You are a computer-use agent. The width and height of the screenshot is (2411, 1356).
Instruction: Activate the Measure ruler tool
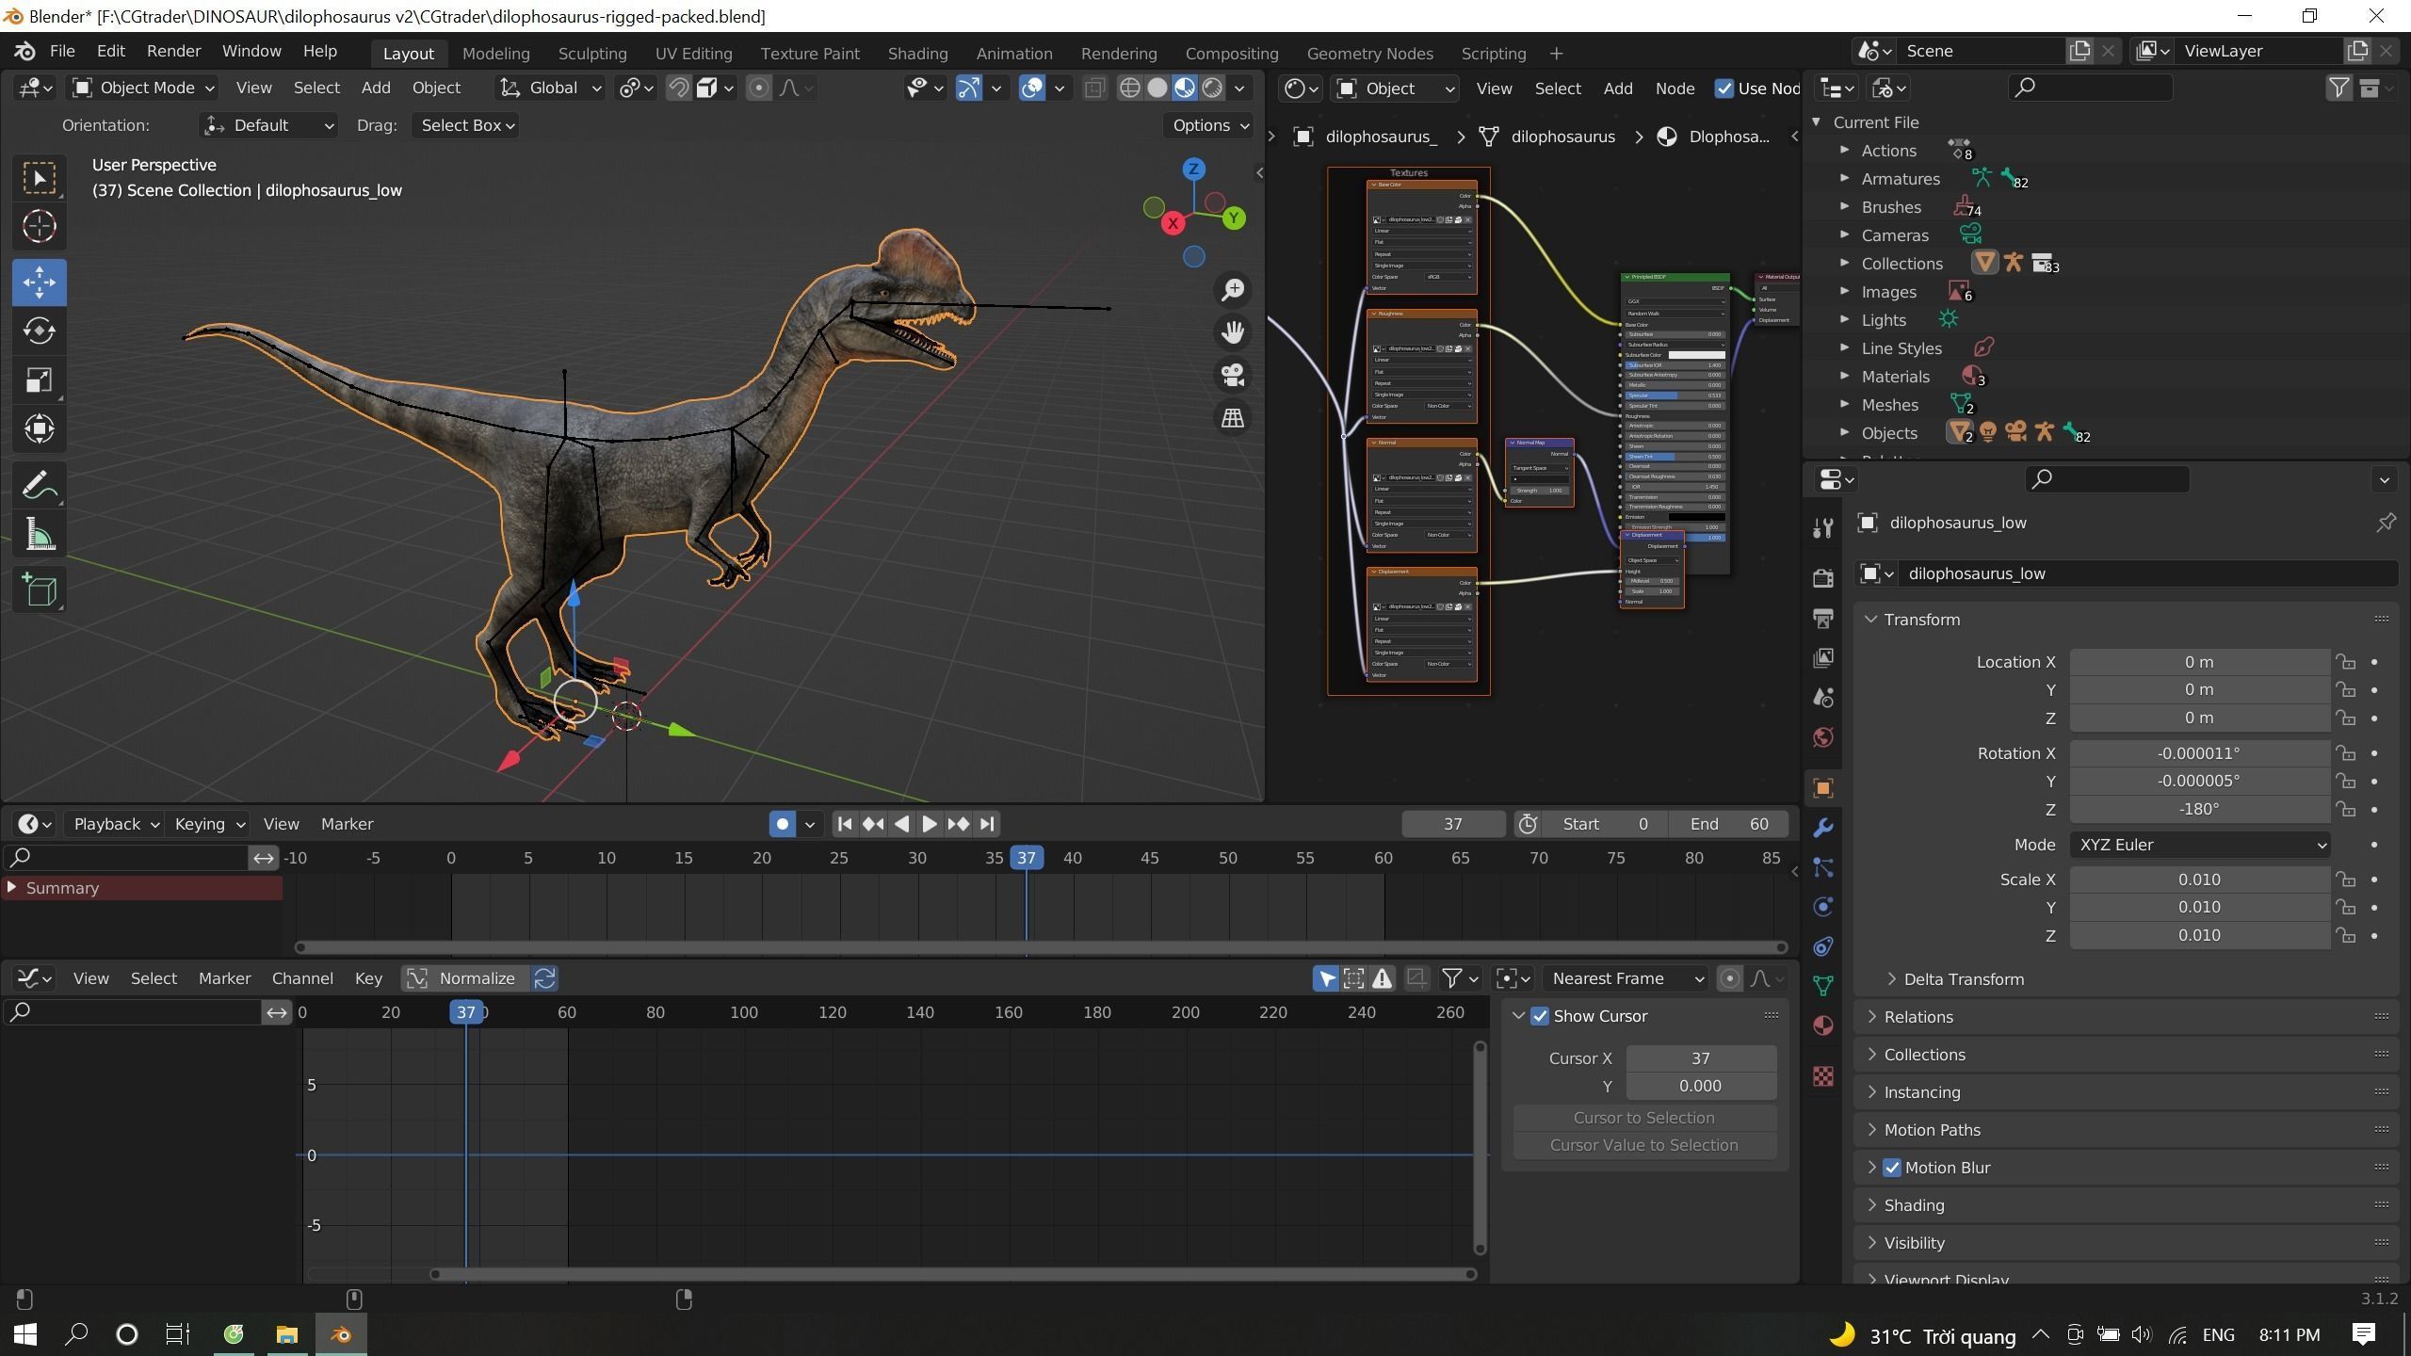39,535
